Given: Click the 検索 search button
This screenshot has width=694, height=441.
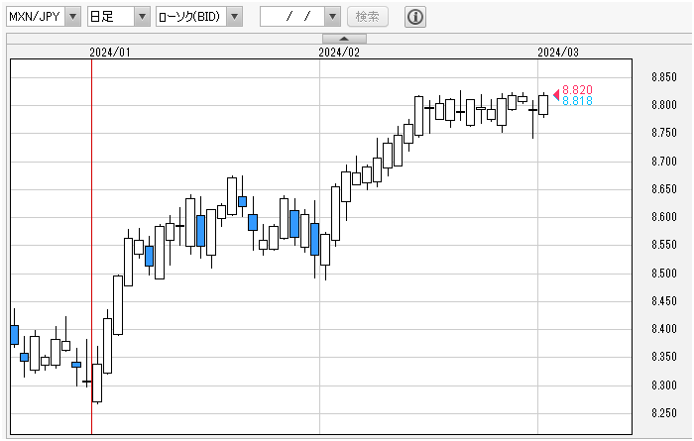Looking at the screenshot, I should point(368,17).
